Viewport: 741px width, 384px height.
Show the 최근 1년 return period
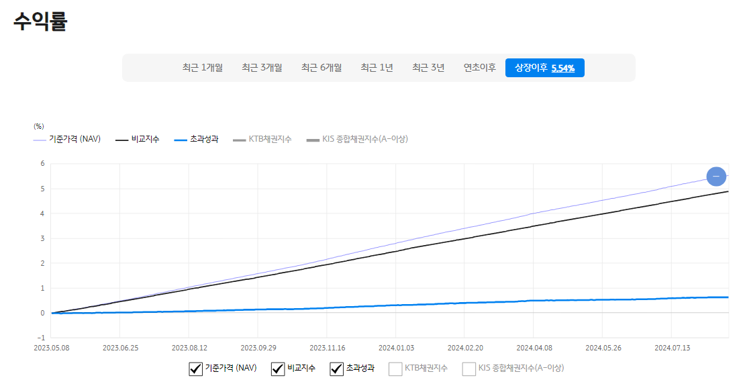tap(377, 68)
